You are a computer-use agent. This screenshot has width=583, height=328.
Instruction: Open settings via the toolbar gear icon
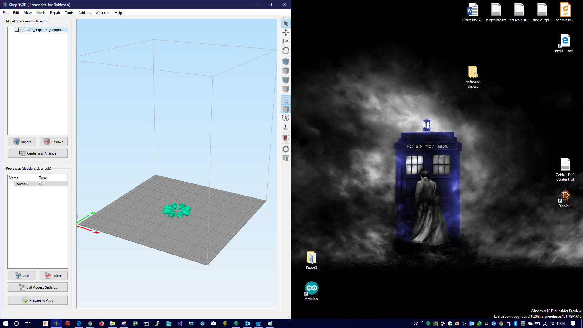tap(286, 149)
